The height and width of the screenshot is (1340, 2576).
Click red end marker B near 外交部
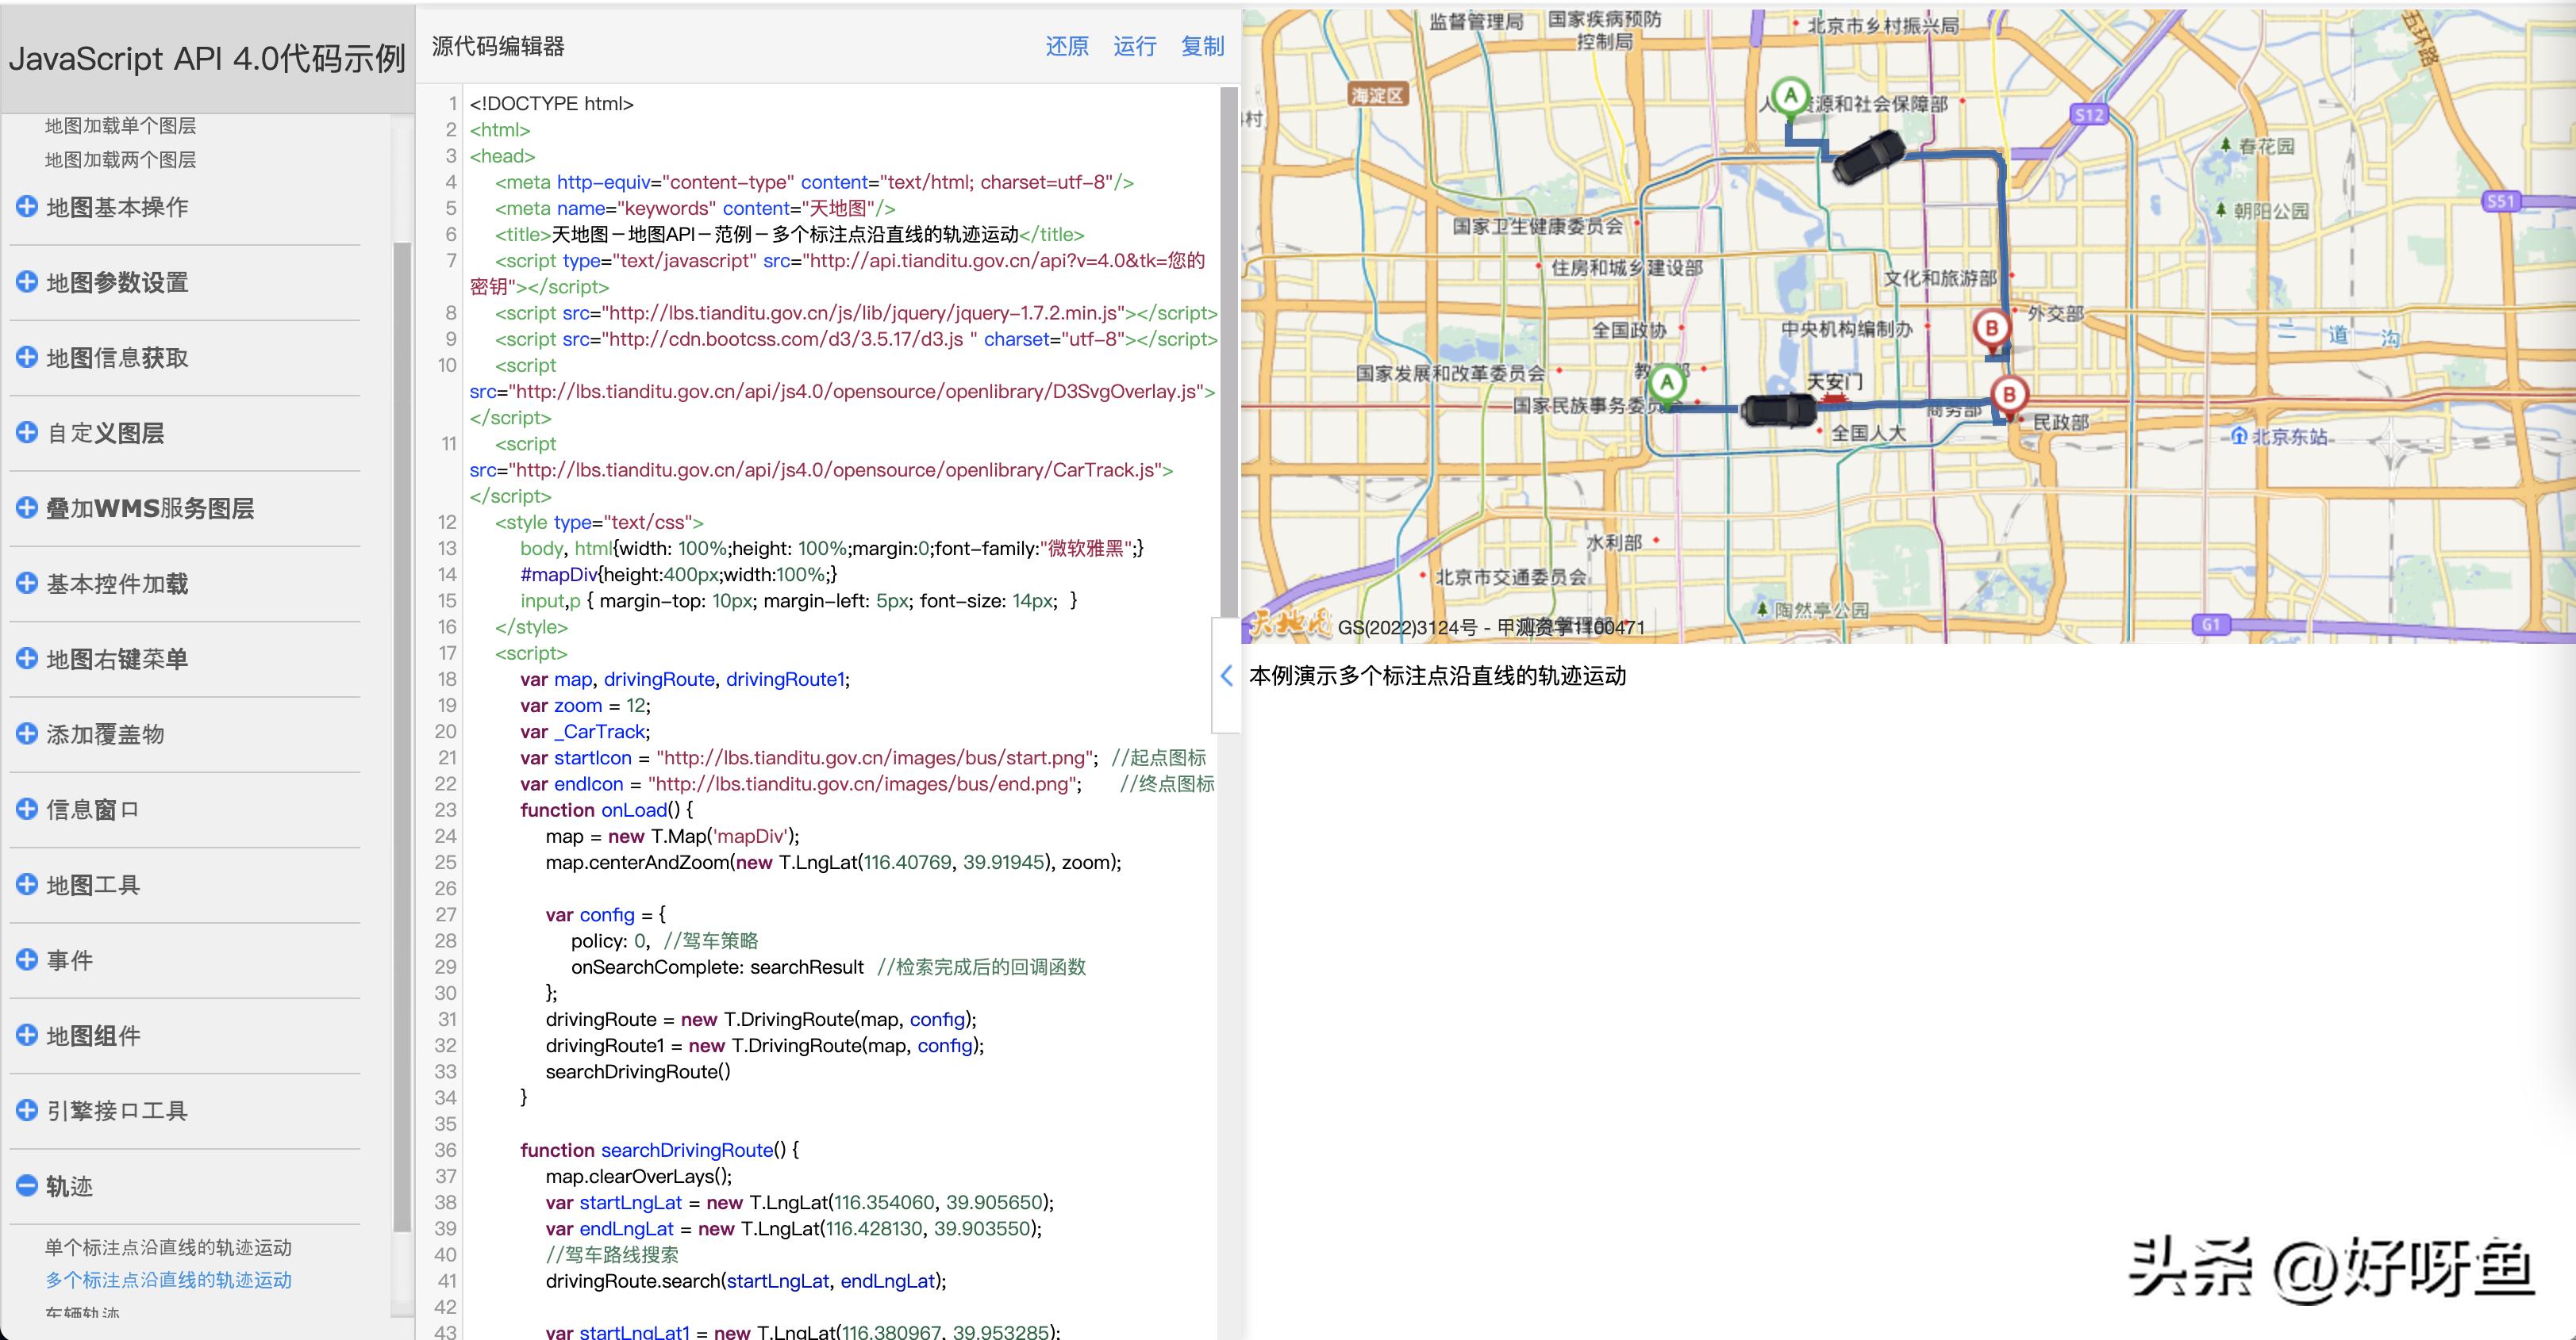1991,329
